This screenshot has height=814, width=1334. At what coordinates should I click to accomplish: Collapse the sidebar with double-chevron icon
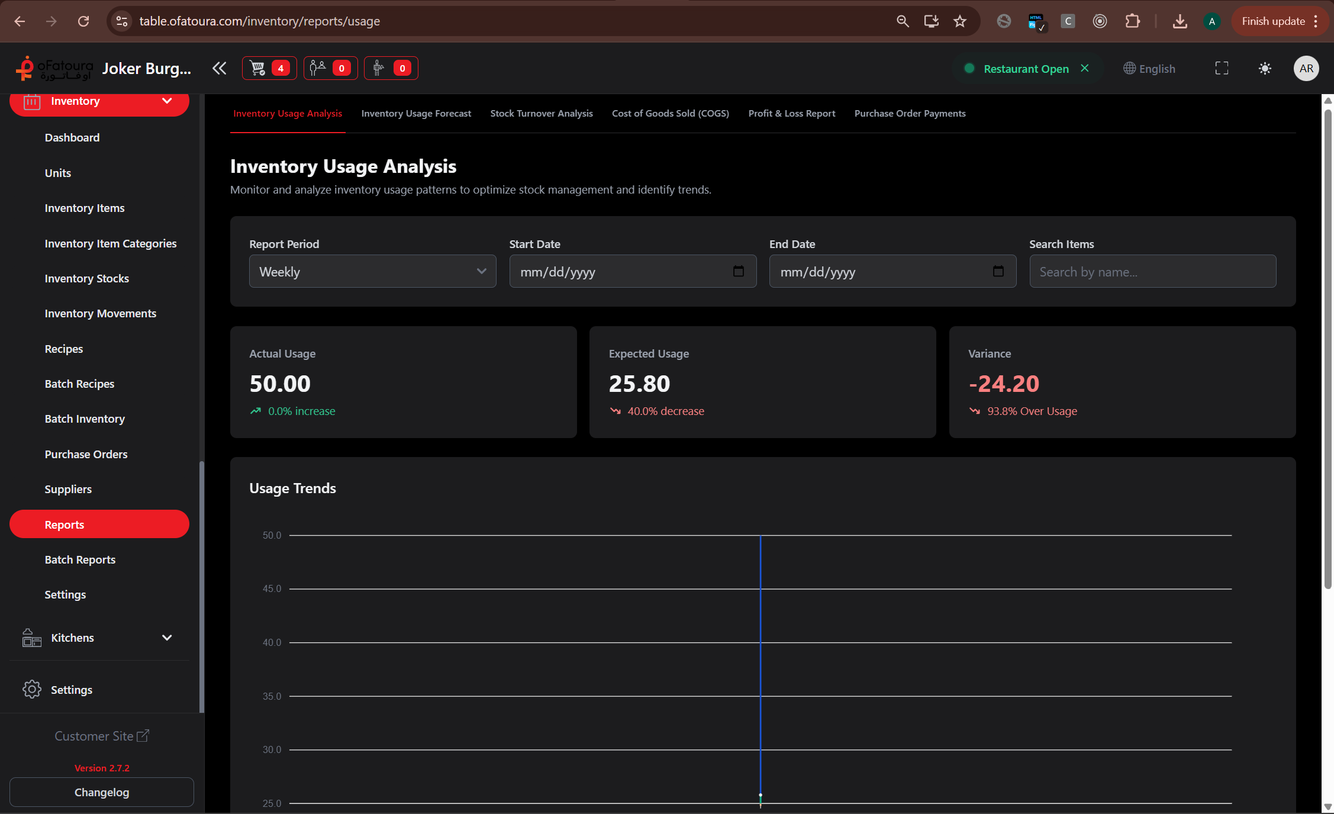pos(219,68)
